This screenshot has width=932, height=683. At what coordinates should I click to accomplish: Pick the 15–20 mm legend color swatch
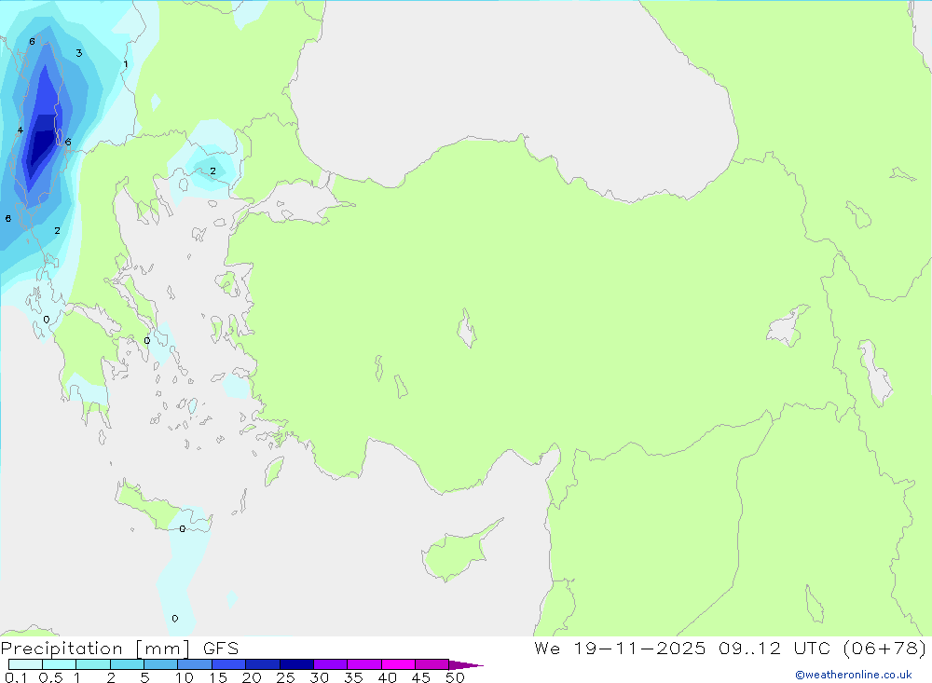pos(228,664)
